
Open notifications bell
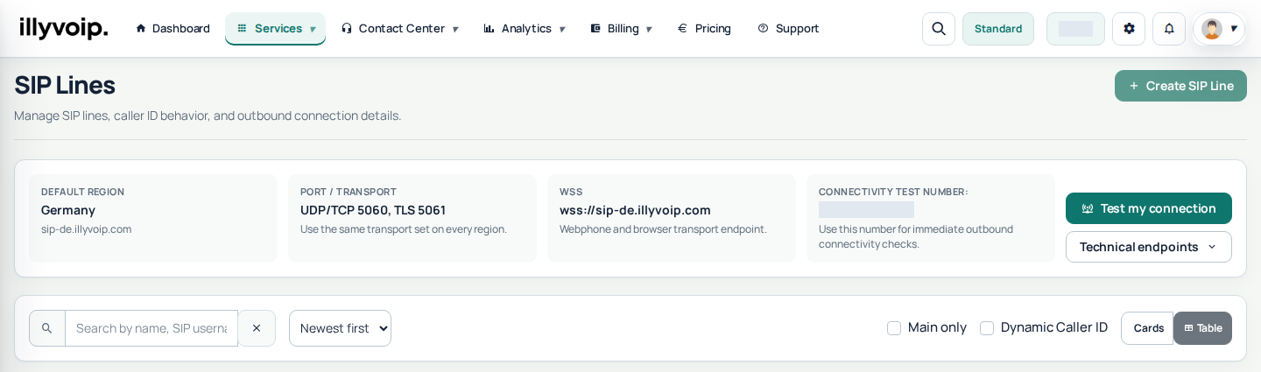[x=1169, y=29]
